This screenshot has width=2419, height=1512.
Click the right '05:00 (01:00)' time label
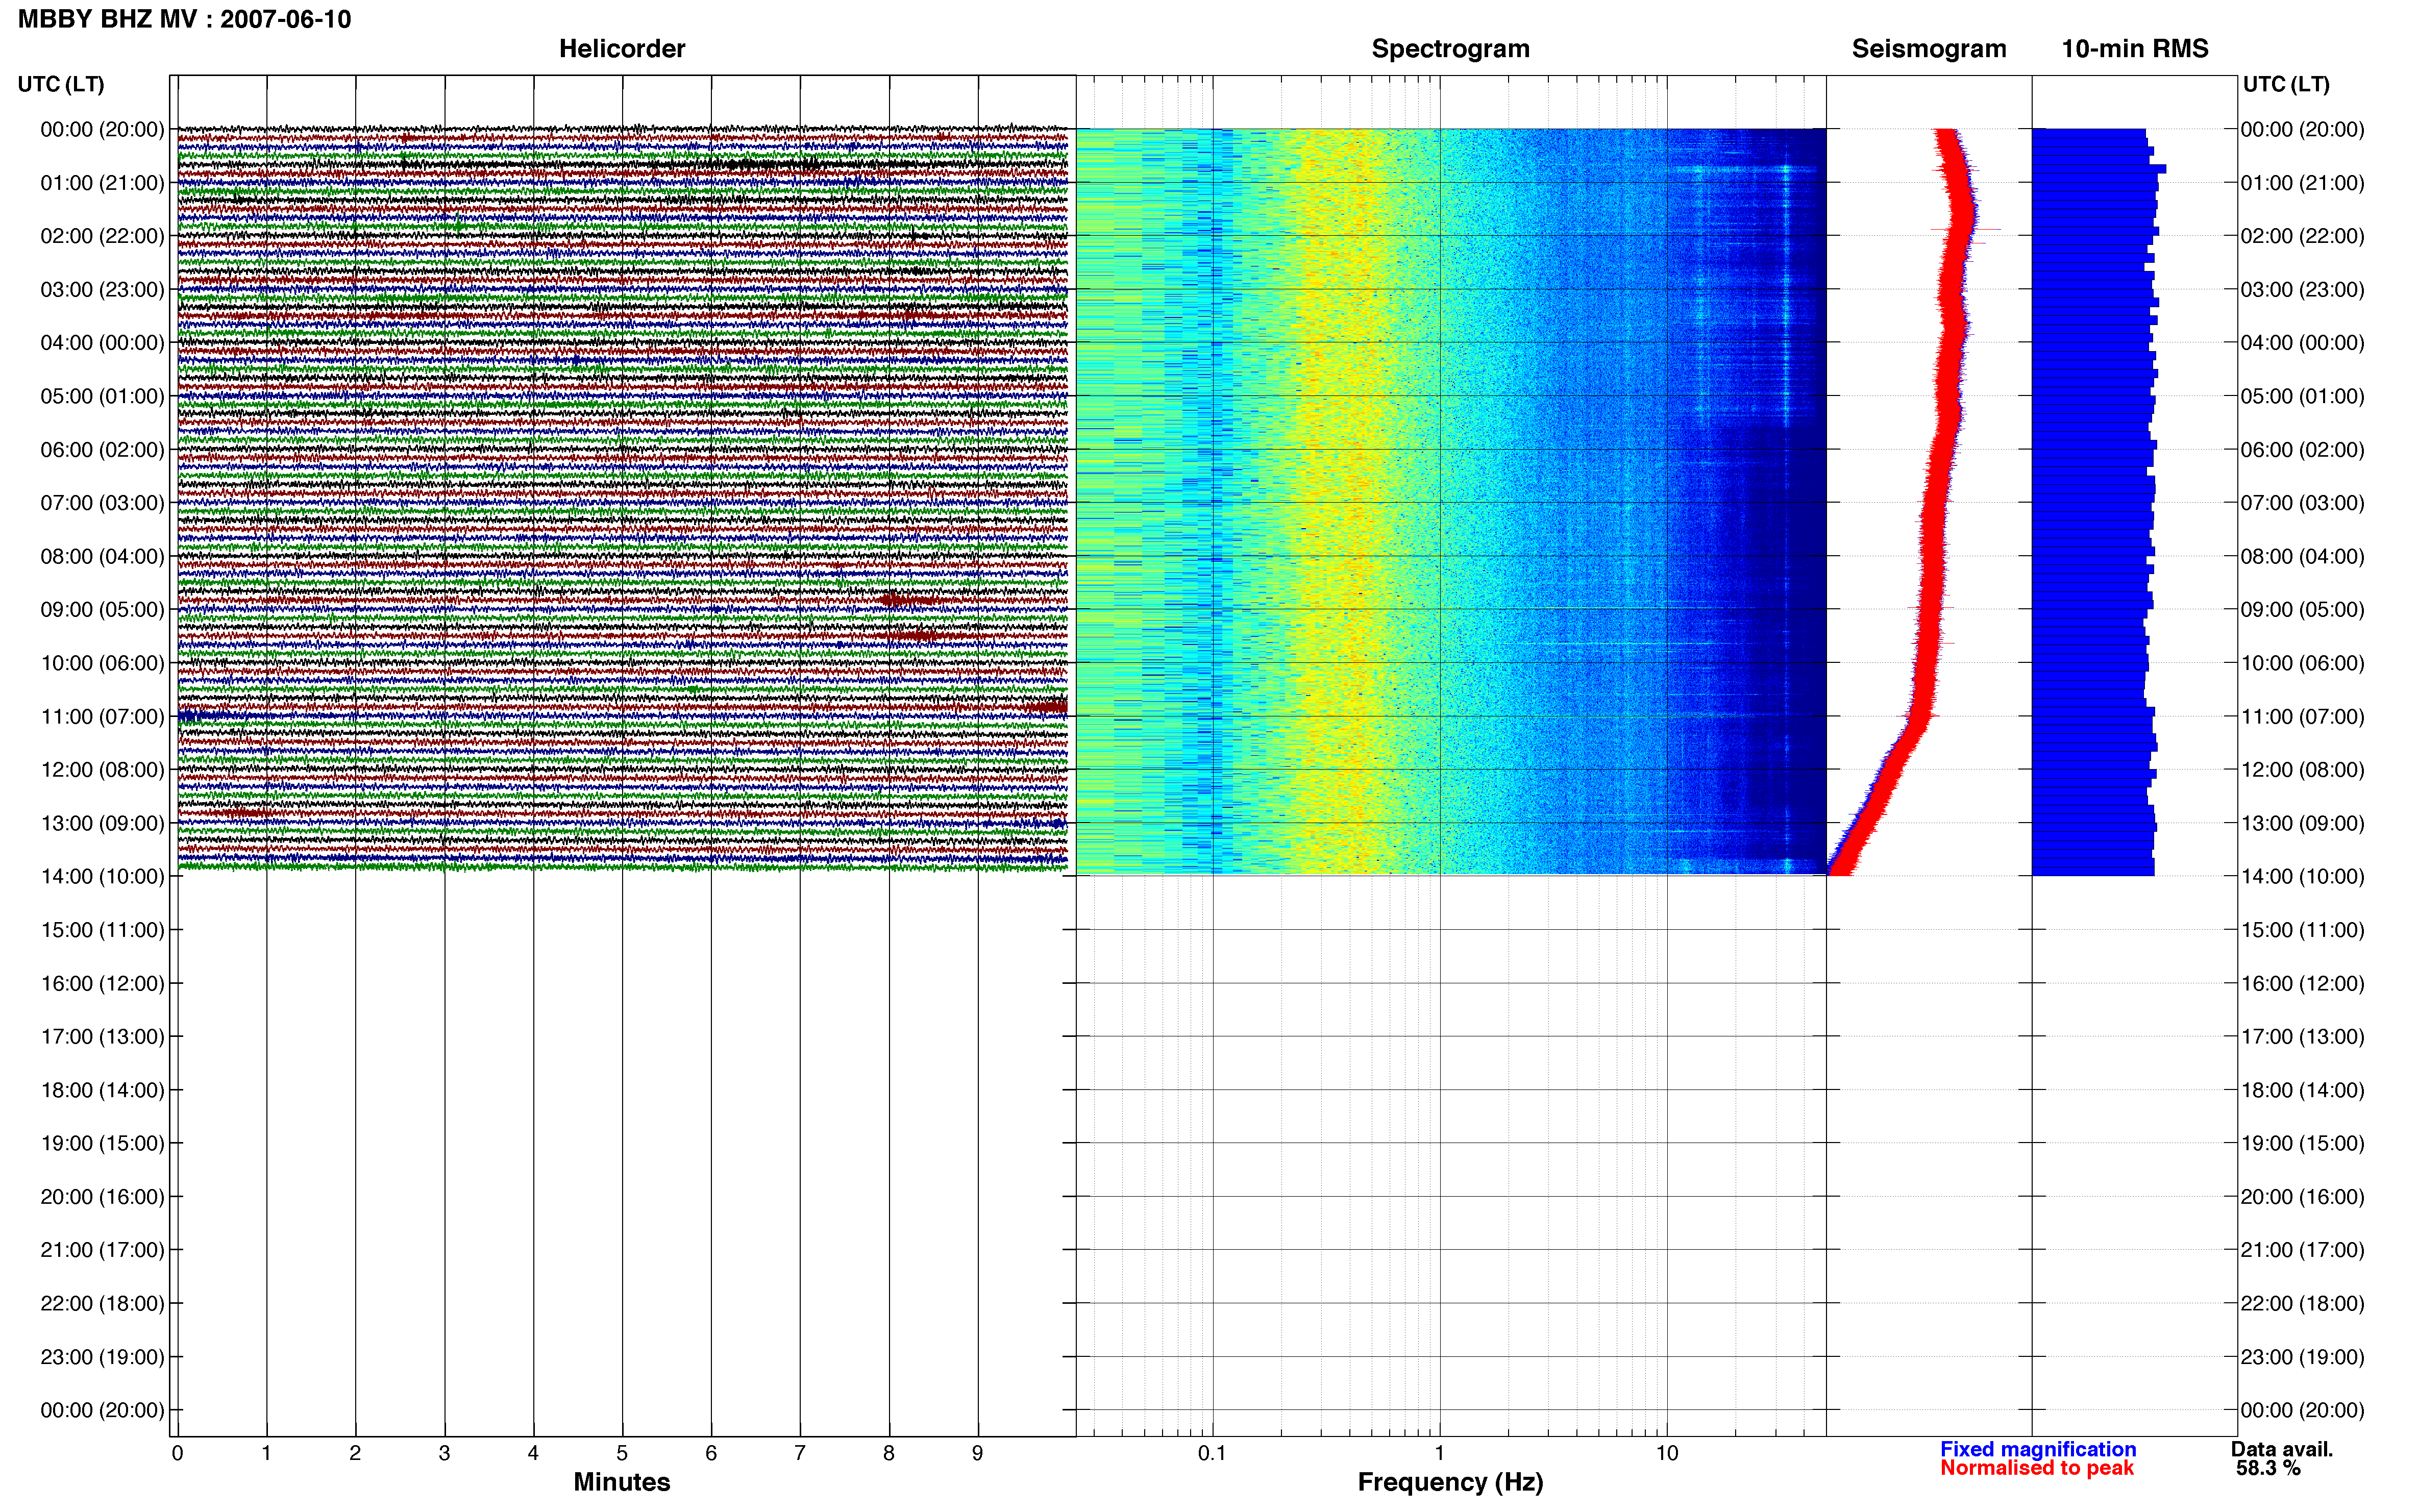[2302, 396]
